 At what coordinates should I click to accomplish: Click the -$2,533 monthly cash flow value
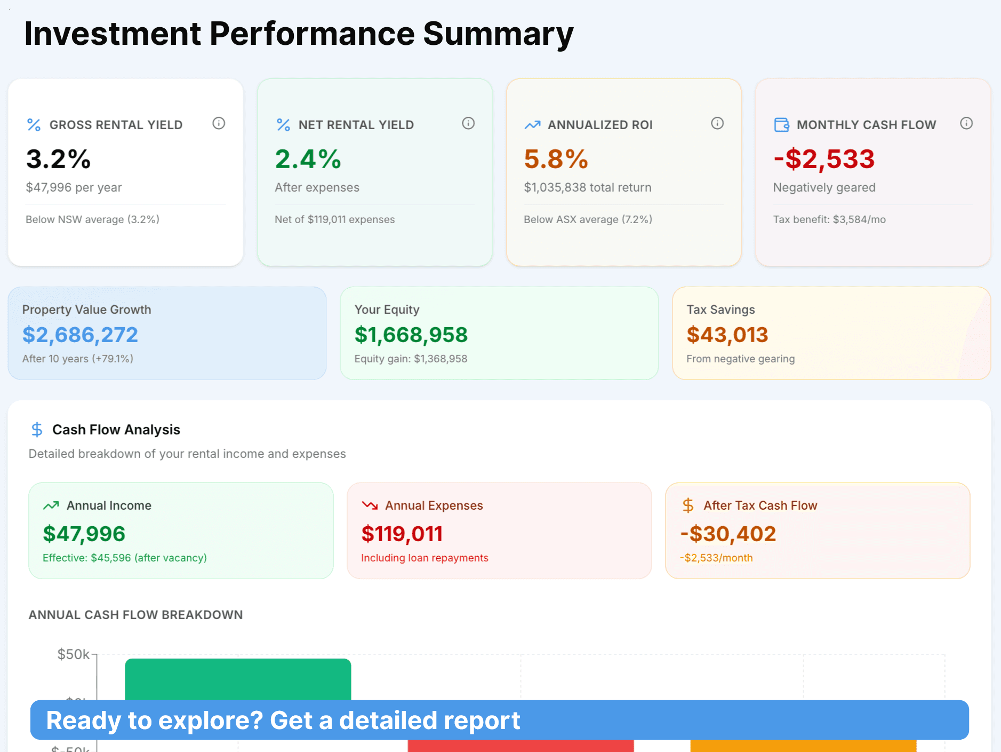[824, 159]
